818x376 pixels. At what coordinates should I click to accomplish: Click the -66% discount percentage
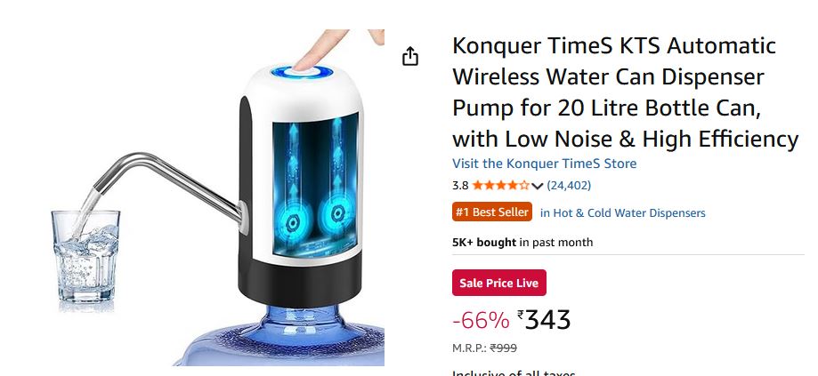[481, 320]
